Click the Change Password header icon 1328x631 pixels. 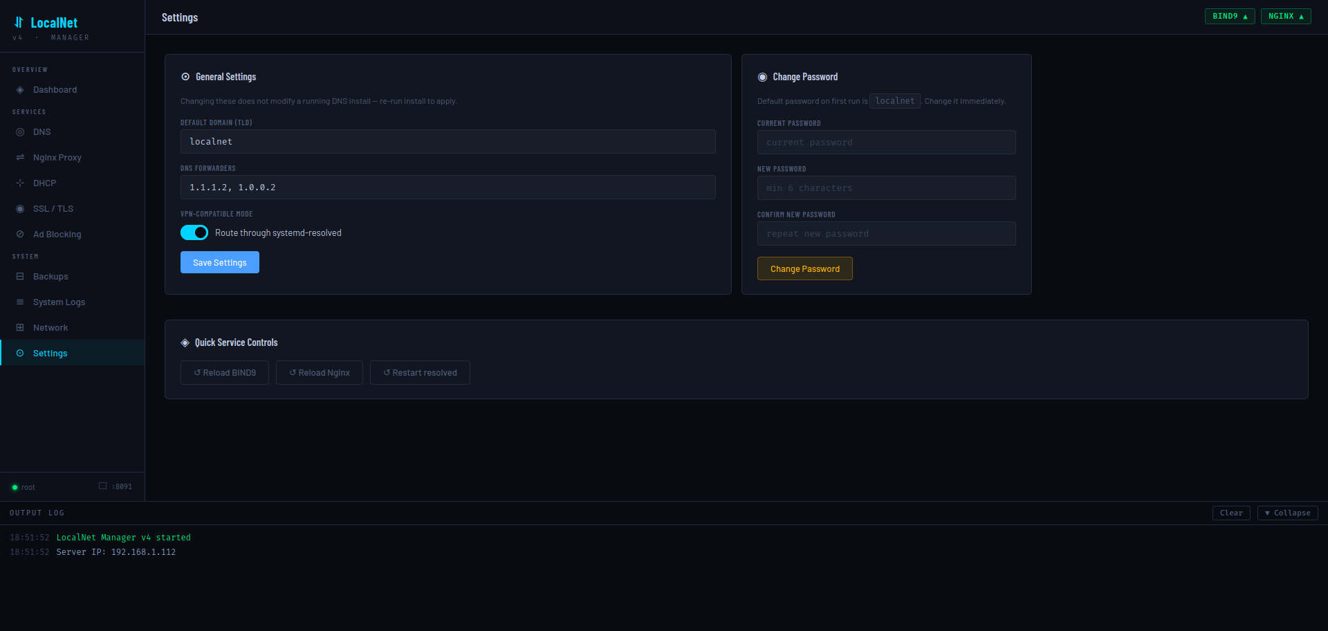click(x=762, y=77)
